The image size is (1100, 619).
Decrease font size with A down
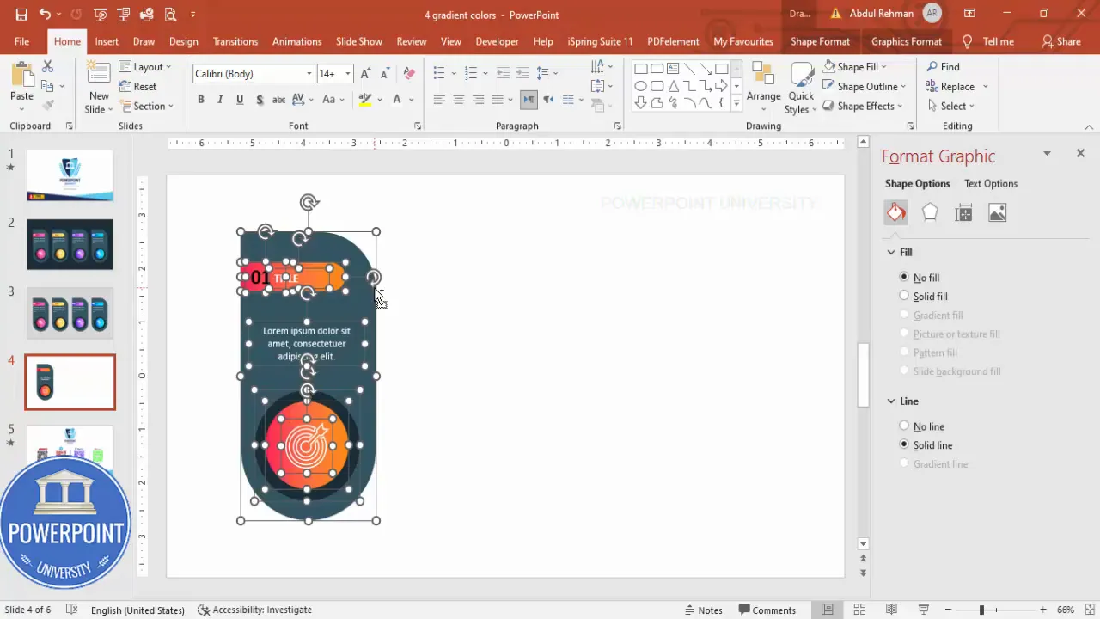[384, 74]
